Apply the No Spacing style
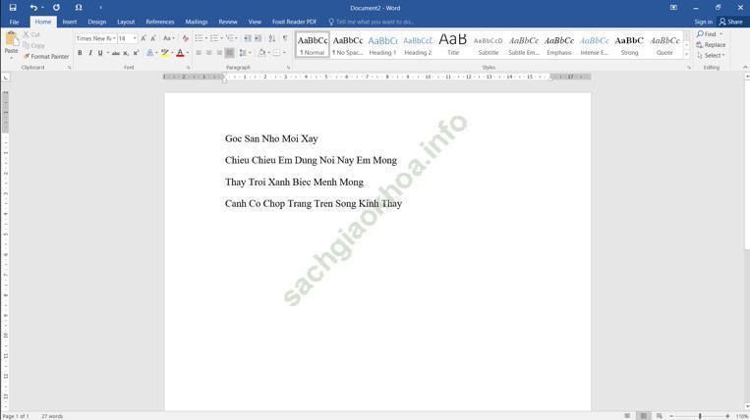This screenshot has height=420, width=750. click(x=348, y=45)
